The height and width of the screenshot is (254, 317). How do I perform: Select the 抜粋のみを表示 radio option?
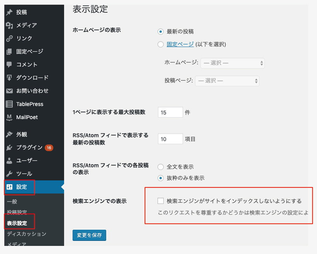click(161, 178)
